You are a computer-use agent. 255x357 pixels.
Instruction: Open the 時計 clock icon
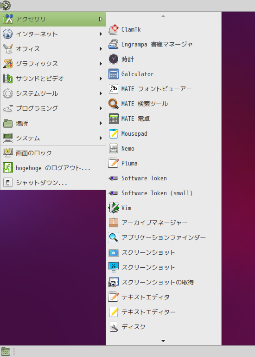[x=114, y=59]
